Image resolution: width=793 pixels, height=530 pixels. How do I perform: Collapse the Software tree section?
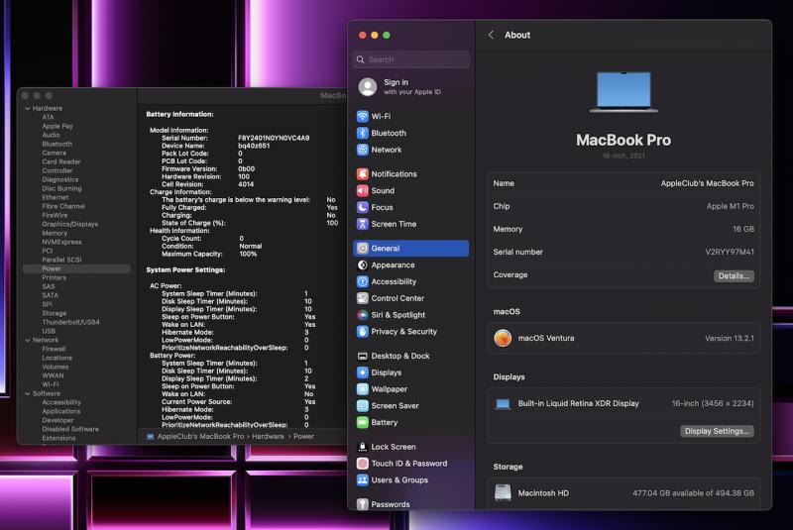click(27, 393)
